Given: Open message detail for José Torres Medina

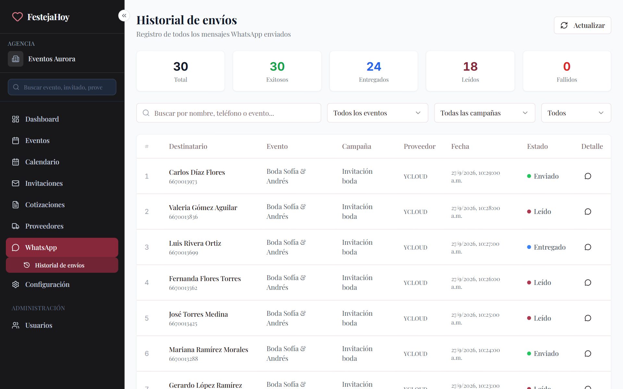Looking at the screenshot, I should 588,318.
